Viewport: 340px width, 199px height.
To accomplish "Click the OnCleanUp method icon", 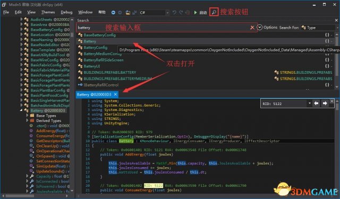I will click(32, 146).
